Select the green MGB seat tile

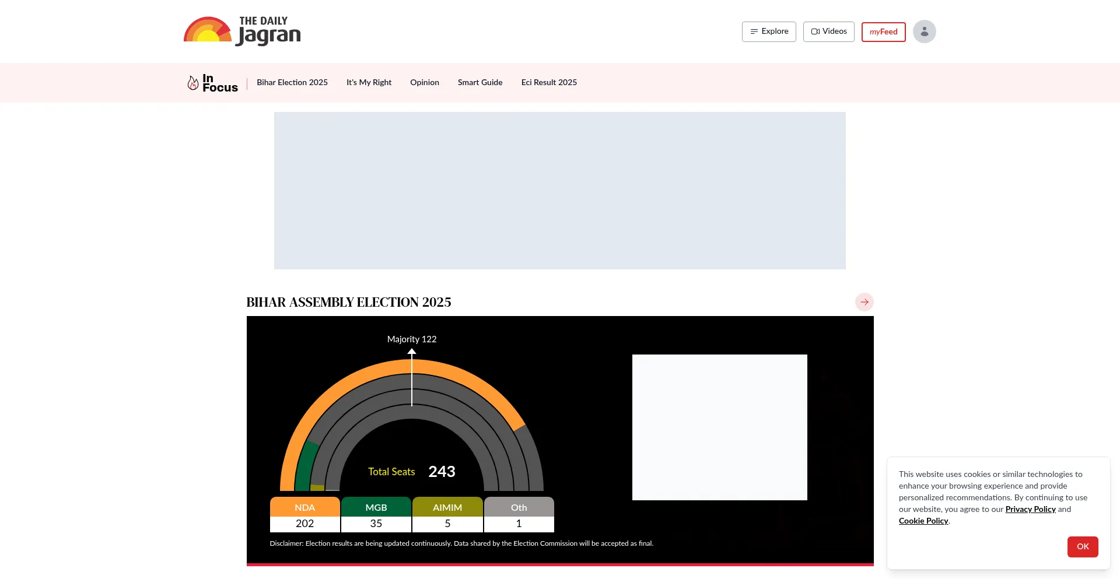tap(376, 514)
